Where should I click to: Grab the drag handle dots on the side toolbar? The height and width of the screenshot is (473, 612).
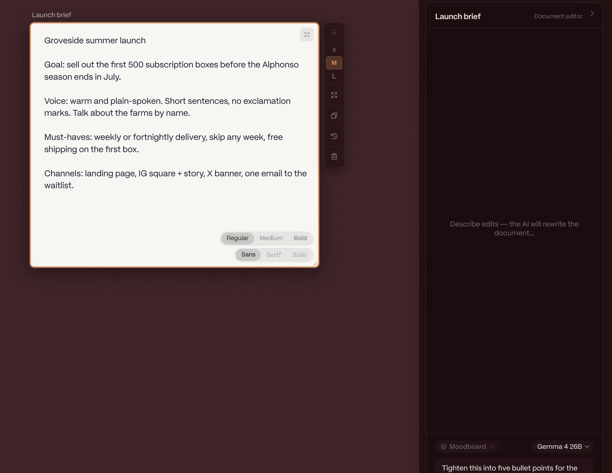coord(334,33)
